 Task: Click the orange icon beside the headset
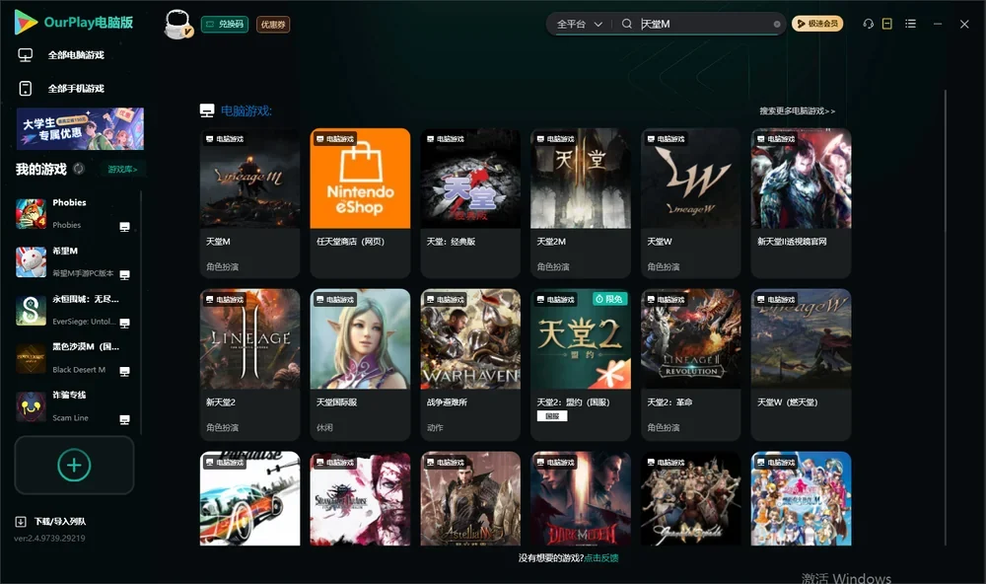[x=887, y=24]
